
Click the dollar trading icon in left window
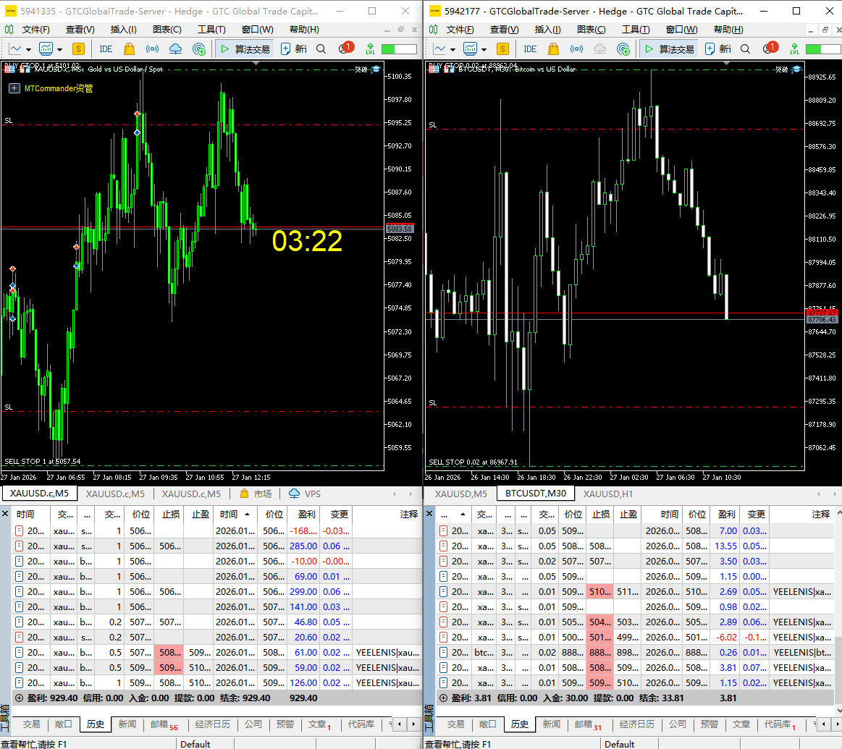78,49
